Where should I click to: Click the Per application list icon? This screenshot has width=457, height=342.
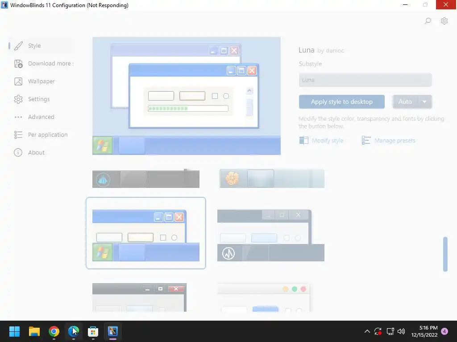tap(18, 134)
